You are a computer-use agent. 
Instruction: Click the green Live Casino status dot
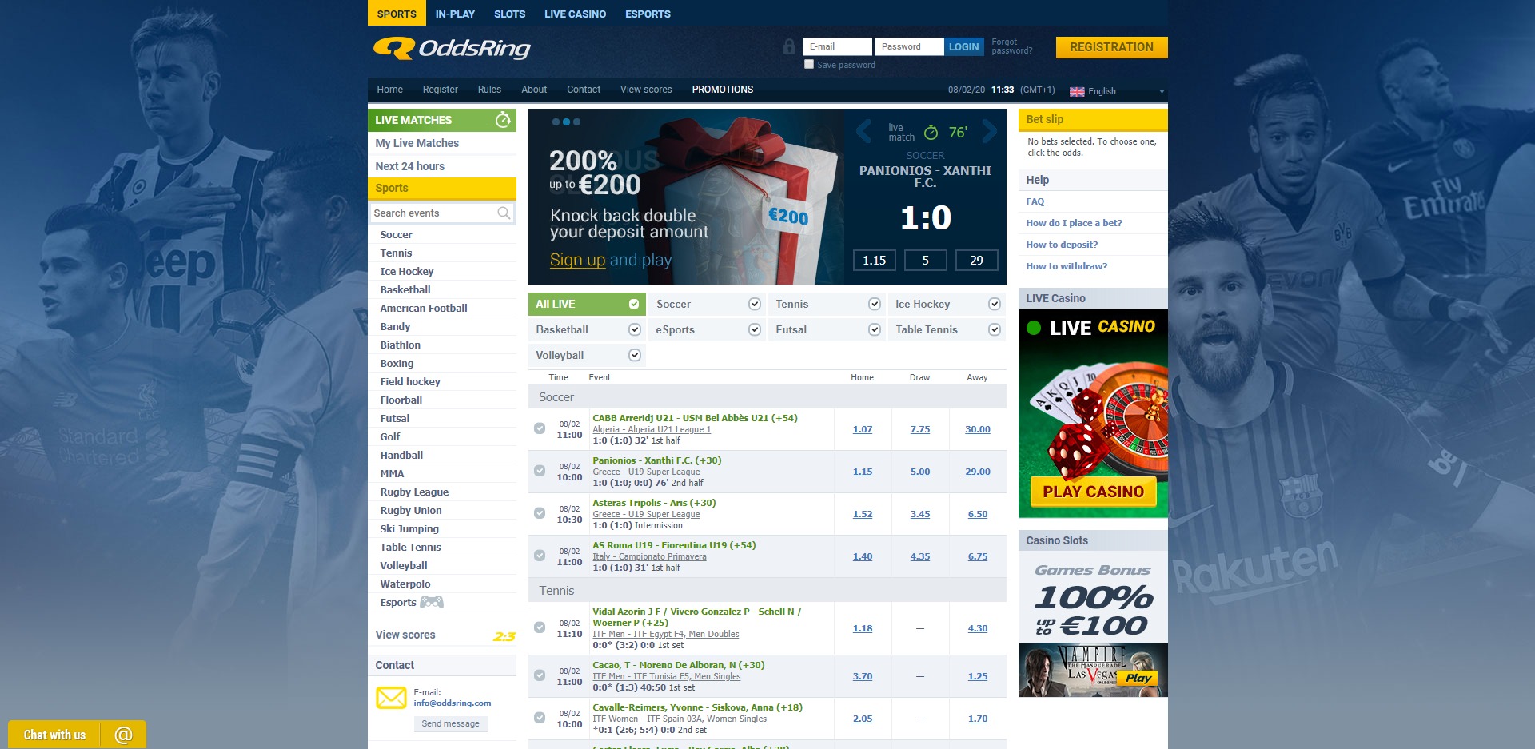1033,328
